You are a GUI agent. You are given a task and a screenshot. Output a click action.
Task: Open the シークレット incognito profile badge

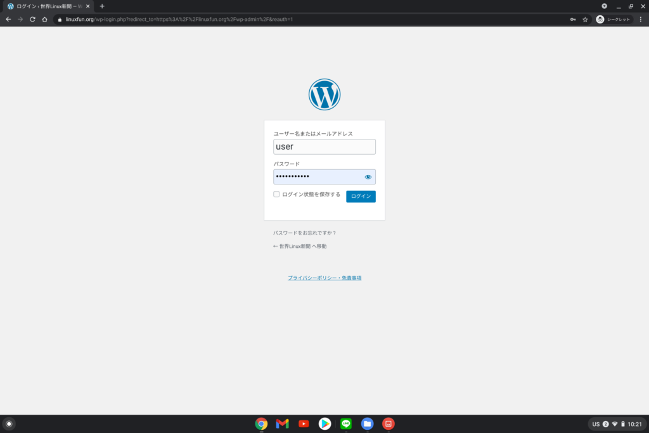click(x=614, y=20)
